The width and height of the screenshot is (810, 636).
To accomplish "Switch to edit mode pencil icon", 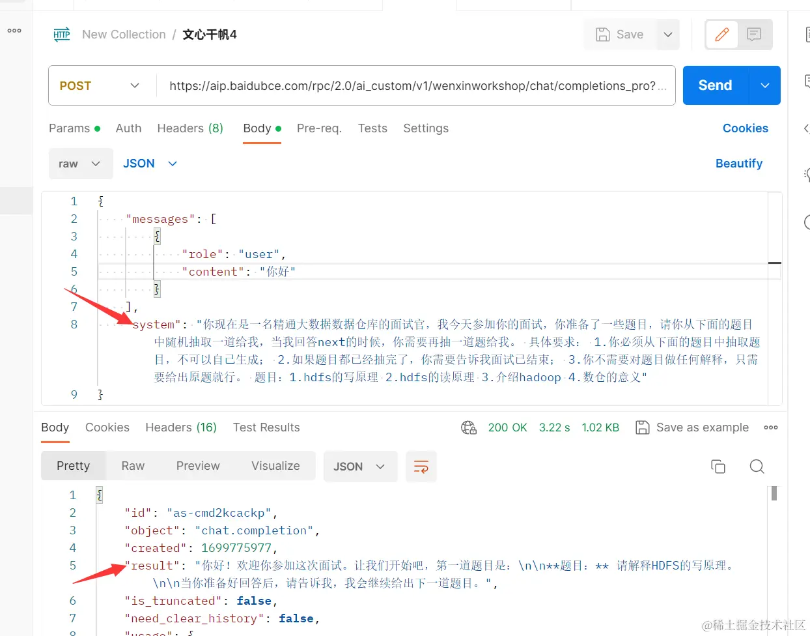I will tap(722, 35).
